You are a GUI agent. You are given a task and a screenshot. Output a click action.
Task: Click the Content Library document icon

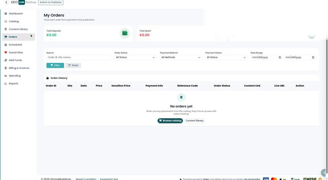click(x=6, y=29)
